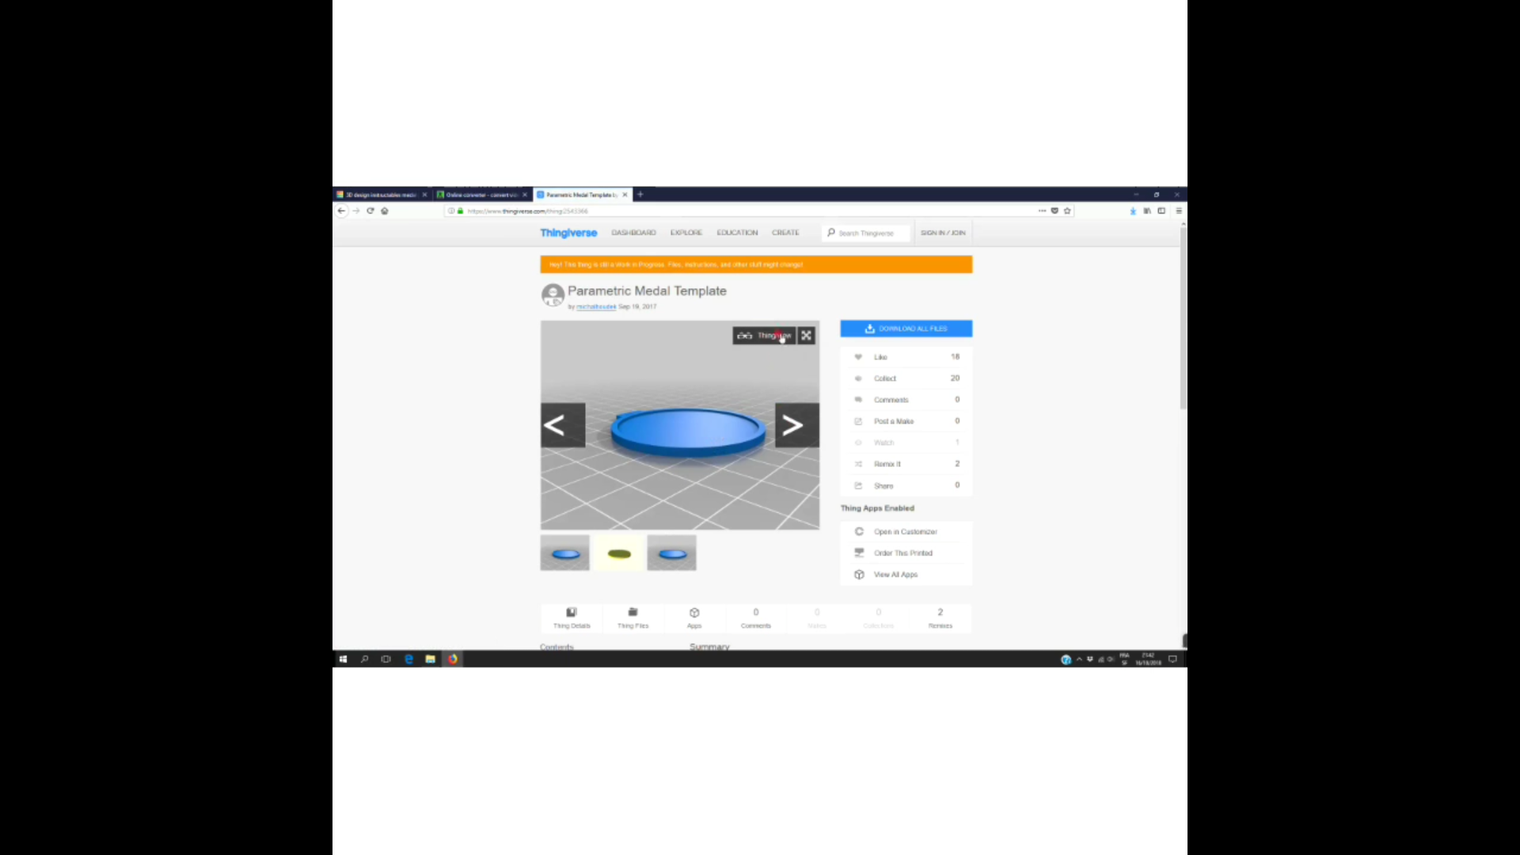Viewport: 1520px width, 855px height.
Task: Open the Thing Files tab
Action: coord(633,618)
